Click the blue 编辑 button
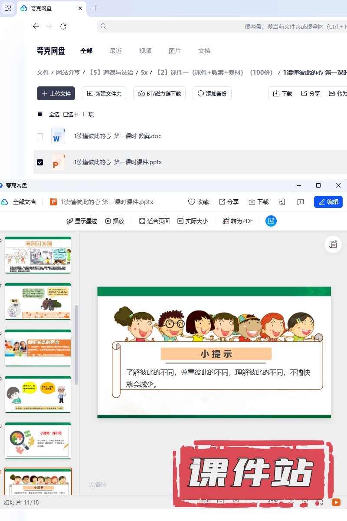This screenshot has width=347, height=521. 328,202
